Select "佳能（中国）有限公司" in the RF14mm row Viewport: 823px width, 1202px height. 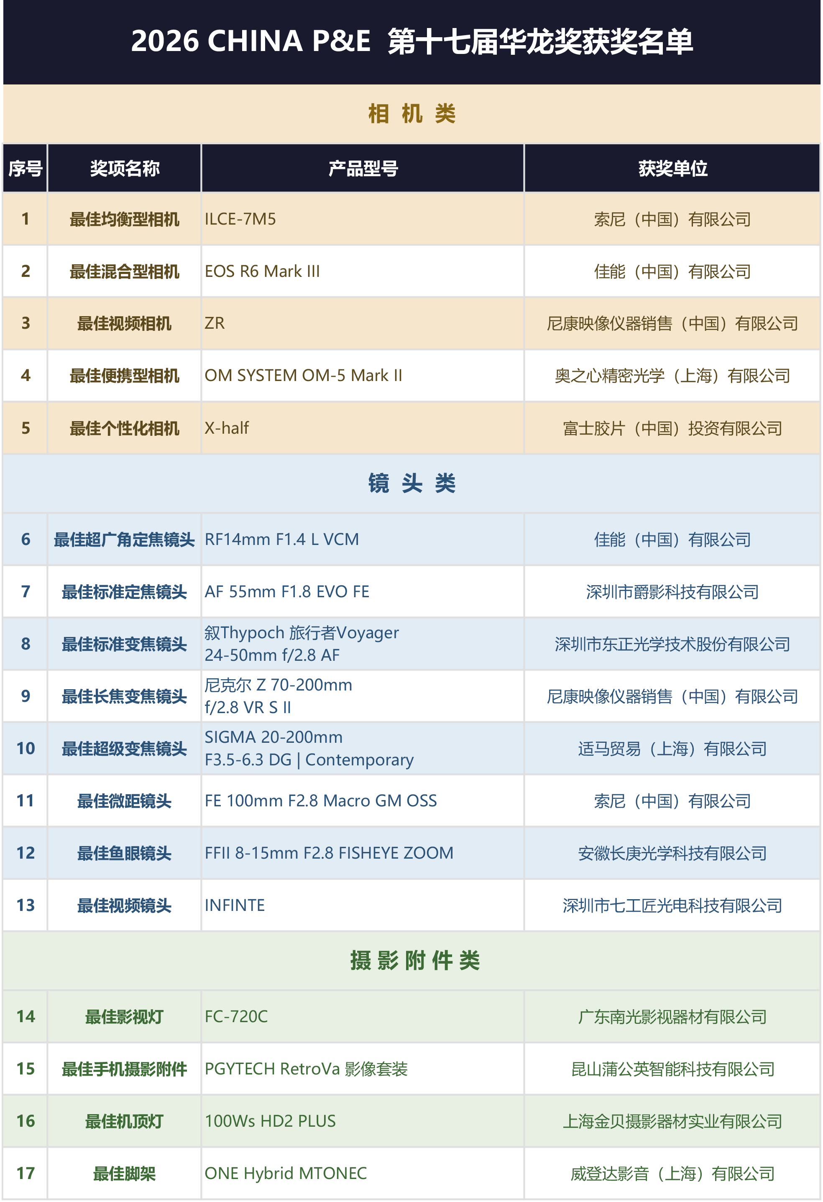[x=672, y=540]
